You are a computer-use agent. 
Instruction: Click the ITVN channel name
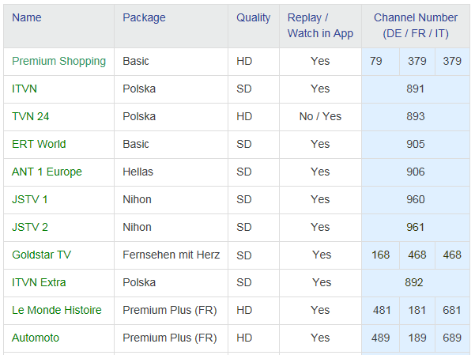click(25, 89)
